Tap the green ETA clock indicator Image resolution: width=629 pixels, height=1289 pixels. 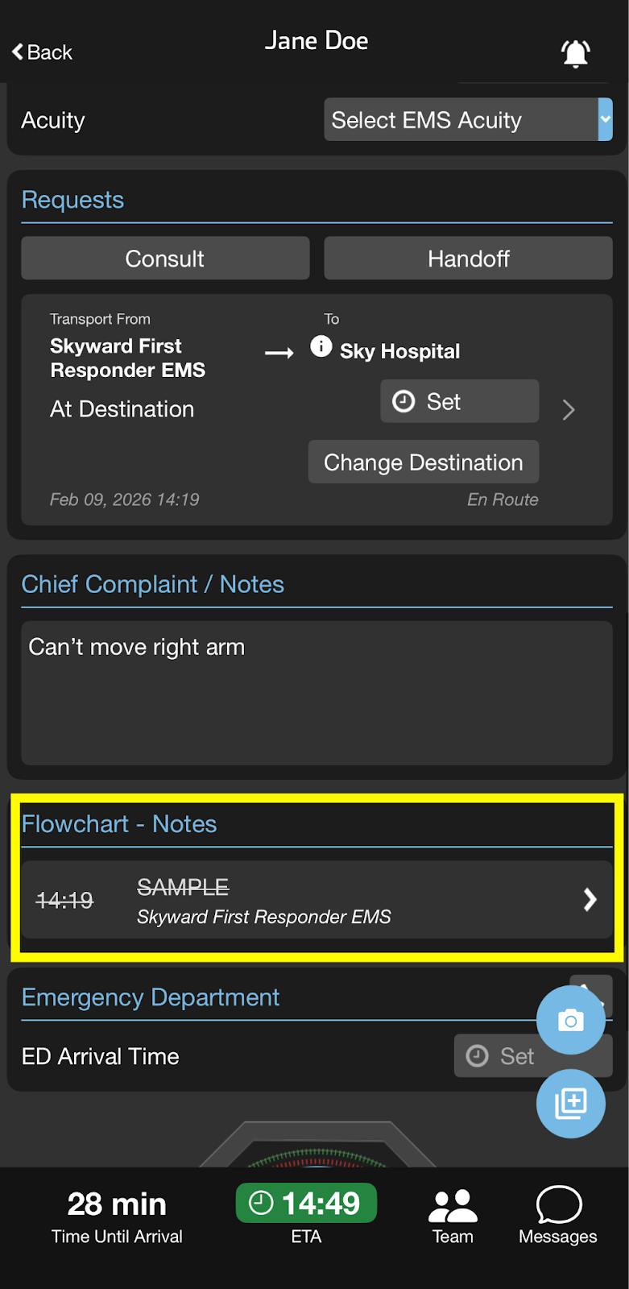tap(306, 1203)
